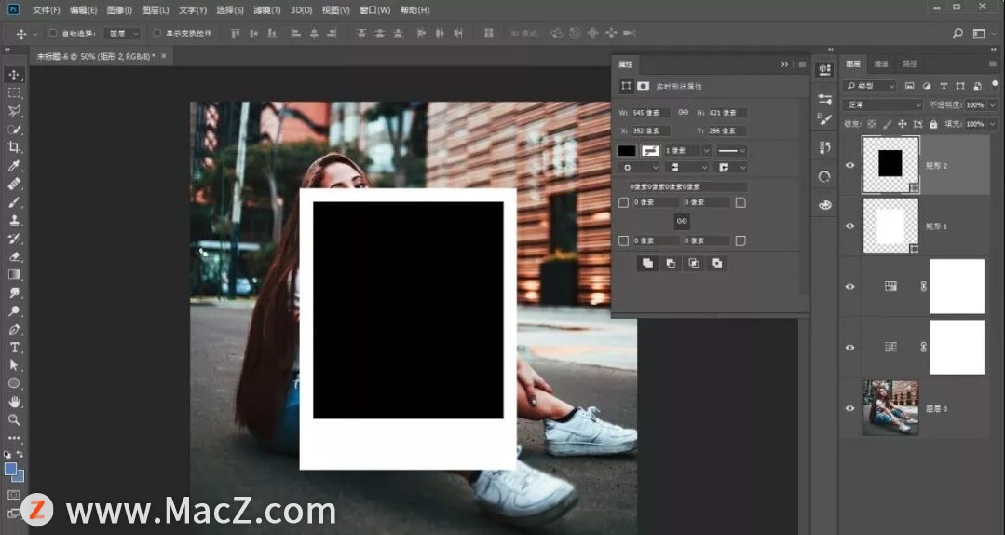Image resolution: width=1005 pixels, height=535 pixels.
Task: Select the Gradient tool
Action: coord(14,275)
